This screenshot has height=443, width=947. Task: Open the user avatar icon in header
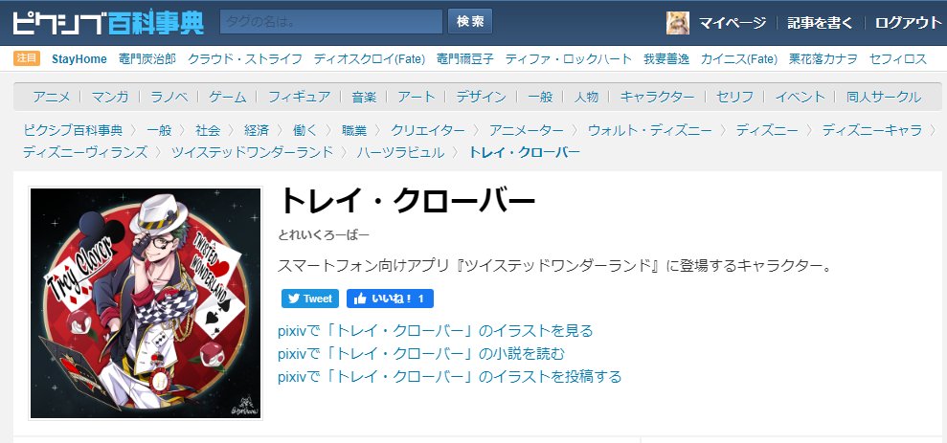(x=678, y=23)
